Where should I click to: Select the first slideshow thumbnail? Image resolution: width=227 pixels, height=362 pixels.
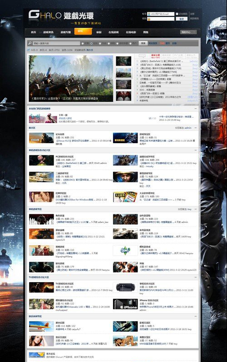(123, 61)
